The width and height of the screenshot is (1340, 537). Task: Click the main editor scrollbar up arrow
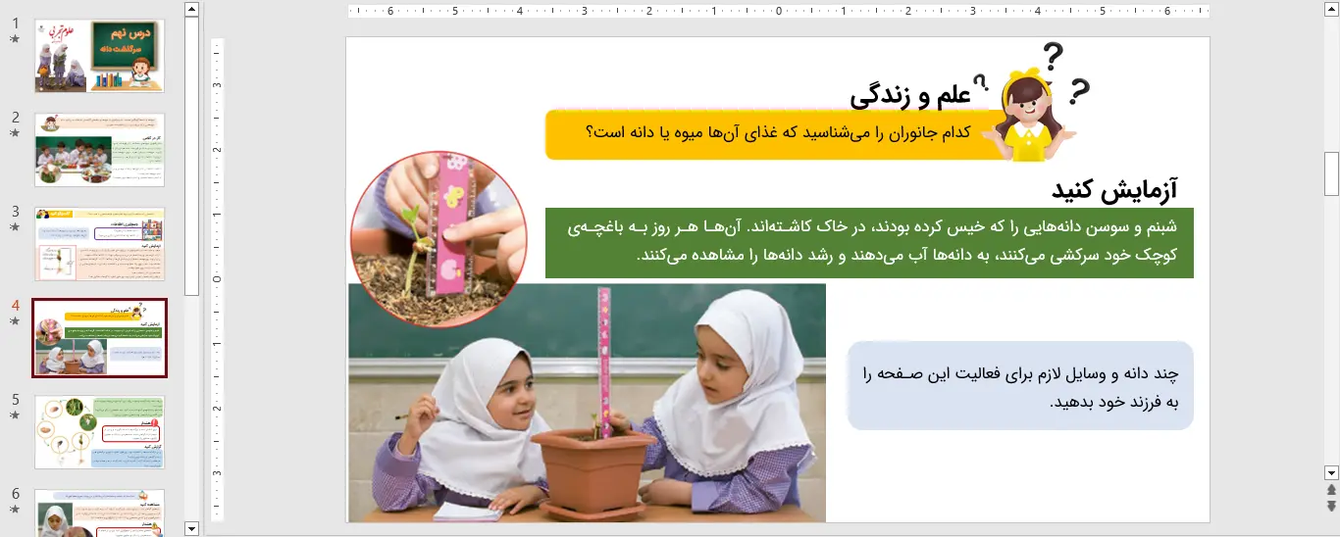click(1331, 10)
